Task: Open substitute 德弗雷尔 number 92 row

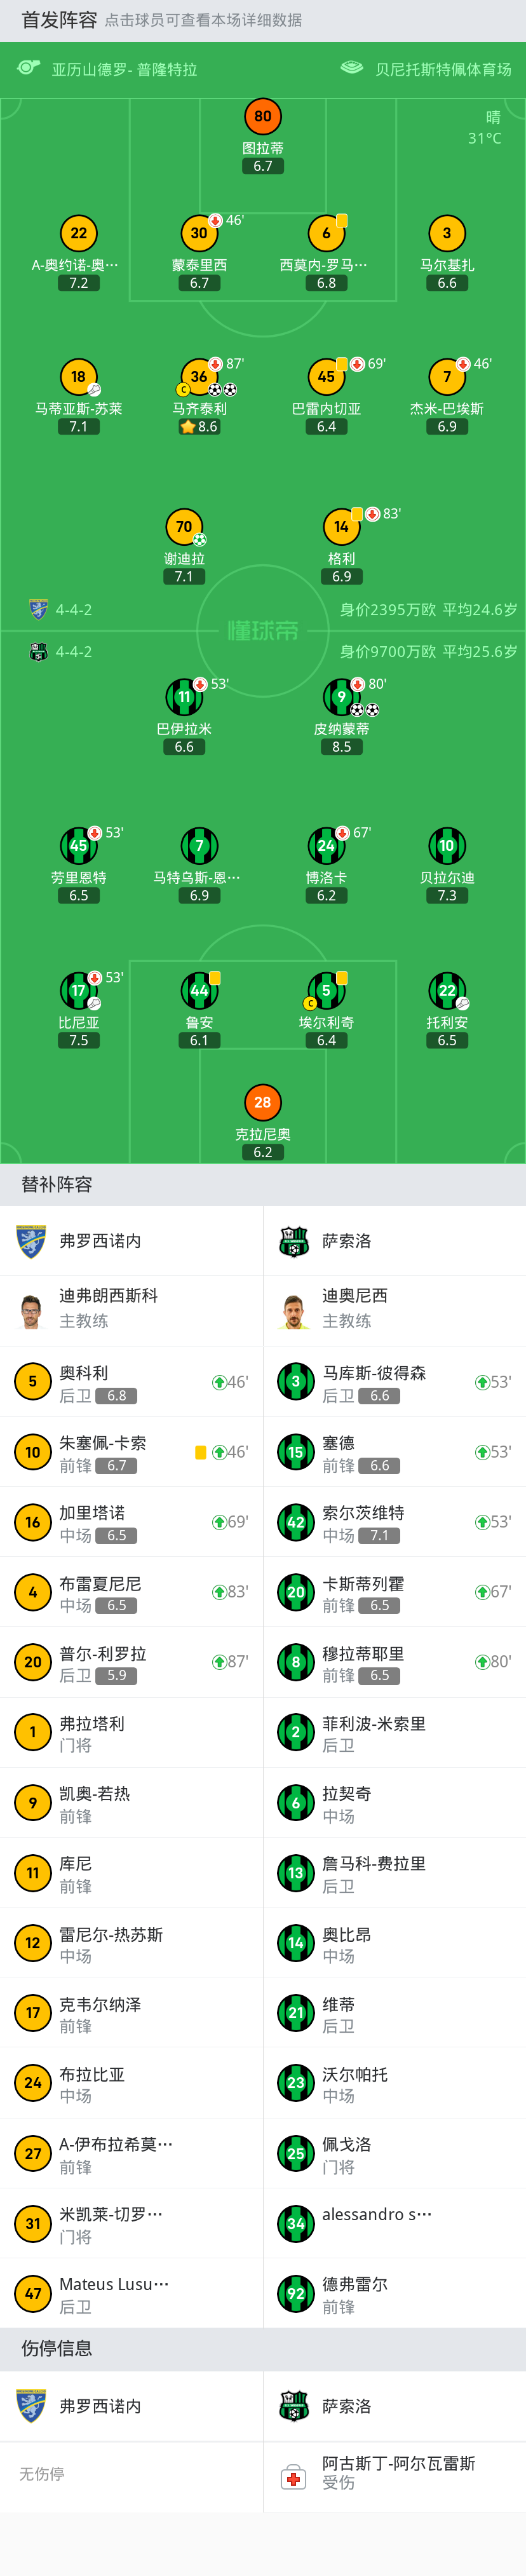Action: [395, 2294]
